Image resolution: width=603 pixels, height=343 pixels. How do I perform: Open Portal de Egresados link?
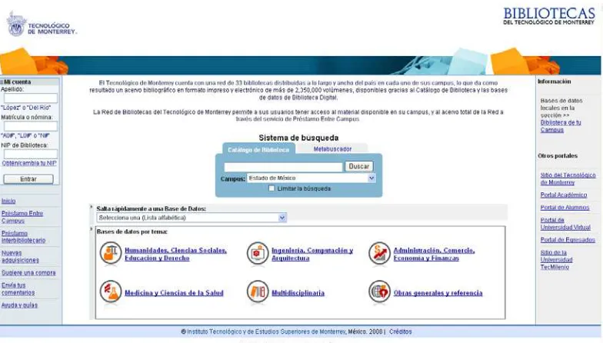568,240
